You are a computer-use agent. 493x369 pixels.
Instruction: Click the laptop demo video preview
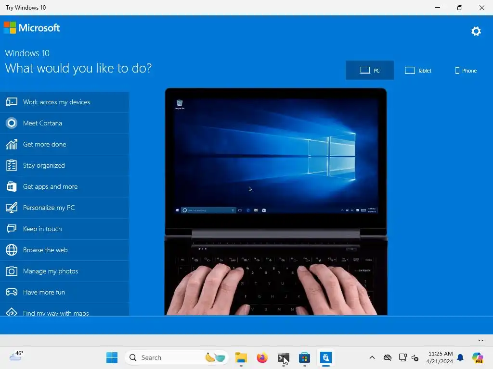pyautogui.click(x=276, y=201)
